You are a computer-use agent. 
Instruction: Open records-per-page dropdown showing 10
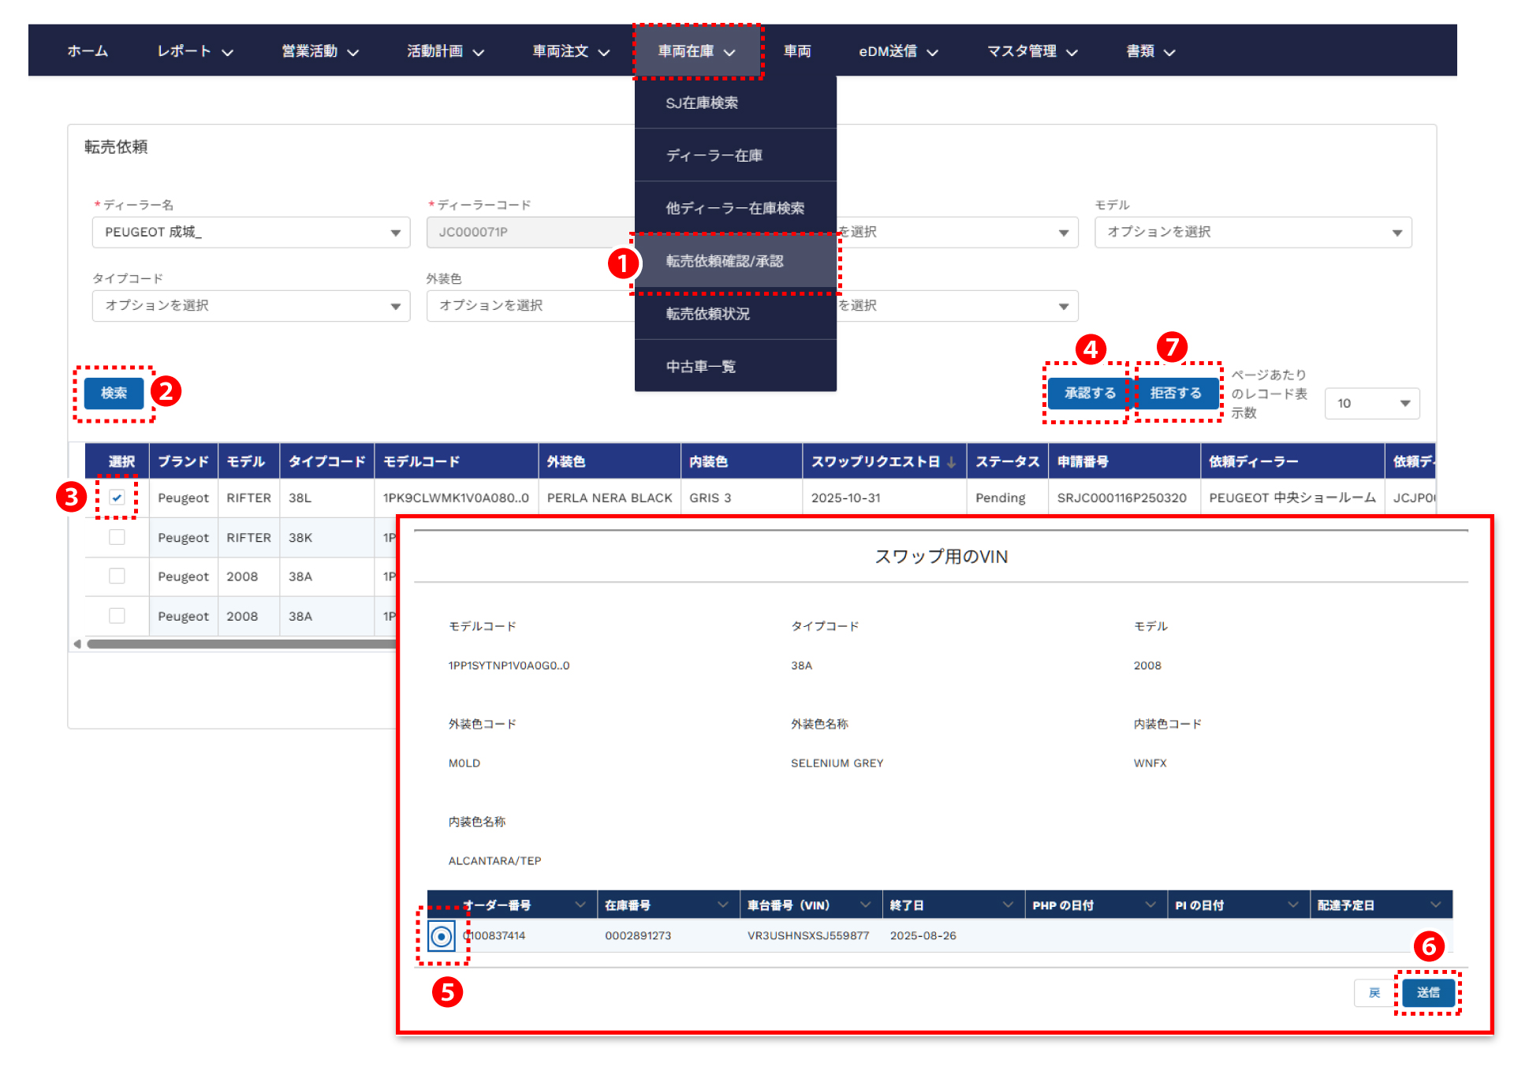click(x=1371, y=403)
